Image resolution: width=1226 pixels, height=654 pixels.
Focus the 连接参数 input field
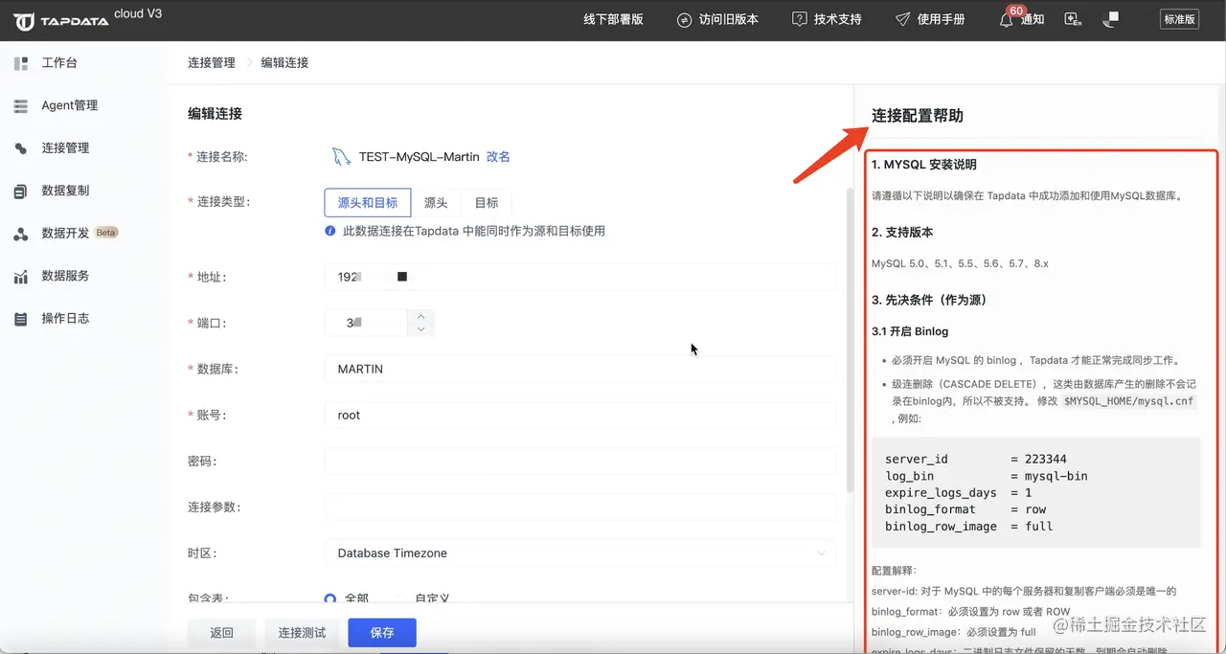pos(580,507)
